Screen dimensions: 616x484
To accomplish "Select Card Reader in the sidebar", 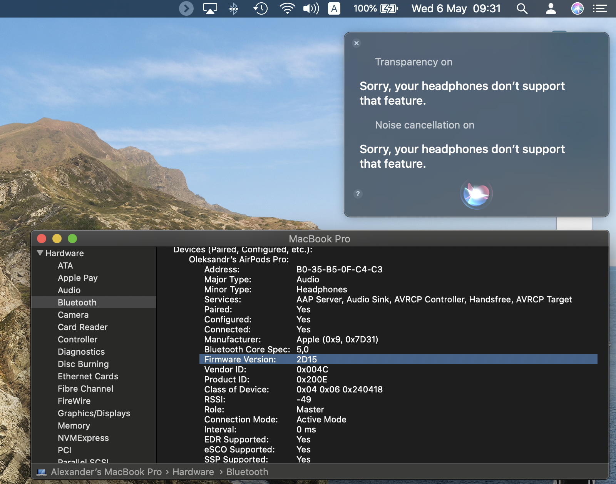I will [x=83, y=327].
